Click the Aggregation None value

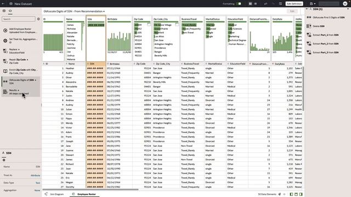(x=37, y=190)
